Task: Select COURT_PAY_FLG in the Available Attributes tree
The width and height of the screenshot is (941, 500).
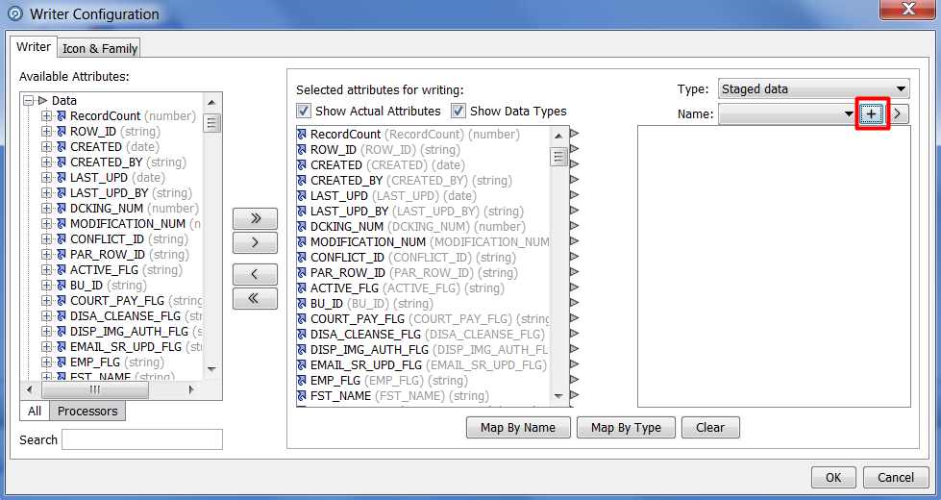Action: coord(136,301)
